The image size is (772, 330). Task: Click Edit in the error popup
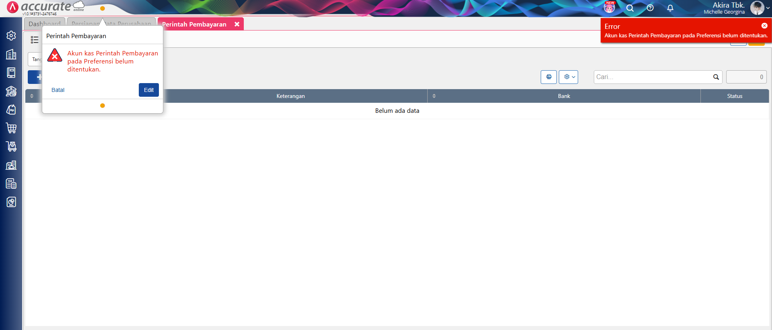click(x=149, y=90)
